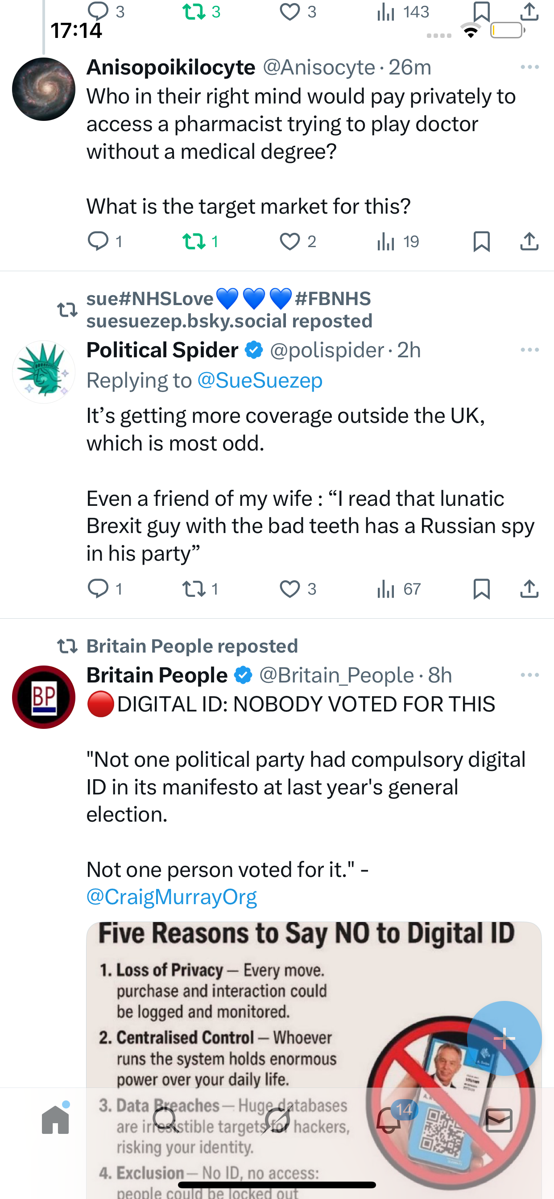554x1199 pixels.
Task: Repost Political Spider's post
Action: (194, 589)
